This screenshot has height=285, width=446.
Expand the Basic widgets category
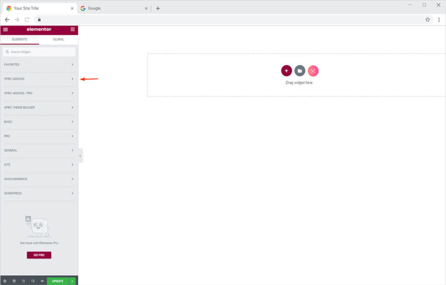(39, 122)
